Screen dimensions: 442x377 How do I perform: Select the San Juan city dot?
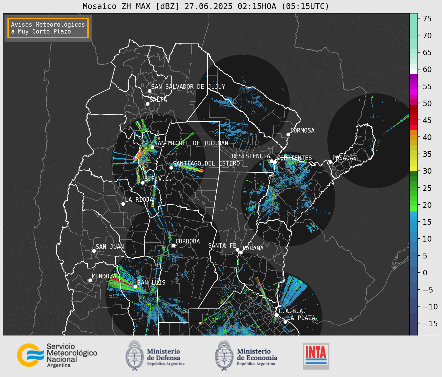[94, 251]
